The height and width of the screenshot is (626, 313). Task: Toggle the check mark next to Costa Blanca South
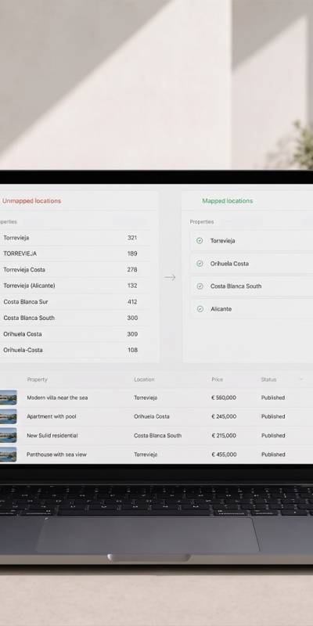tap(200, 286)
